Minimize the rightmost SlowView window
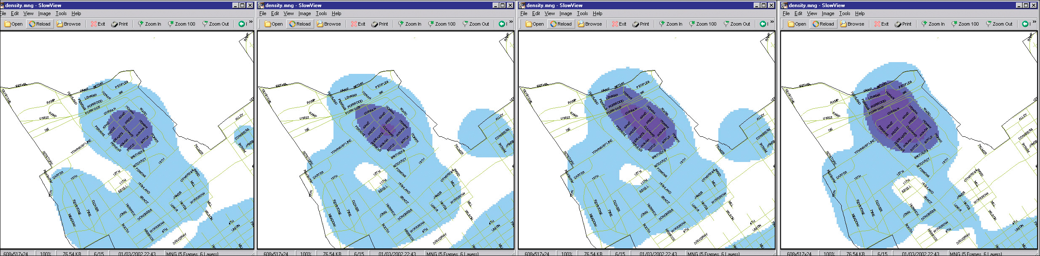The height and width of the screenshot is (256, 1040). coord(1019,5)
